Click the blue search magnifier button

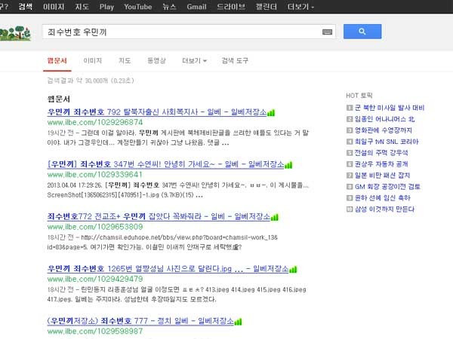tap(362, 32)
